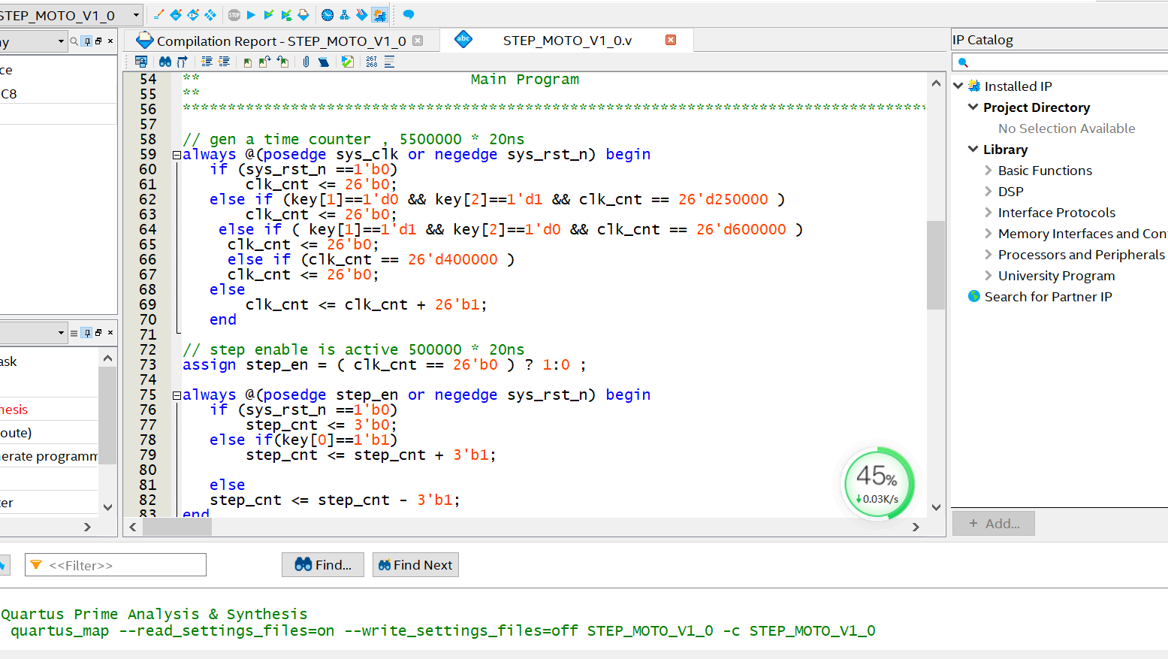Screen dimensions: 1168x659
Task: Jump to next bookmark icon
Action: pos(264,62)
